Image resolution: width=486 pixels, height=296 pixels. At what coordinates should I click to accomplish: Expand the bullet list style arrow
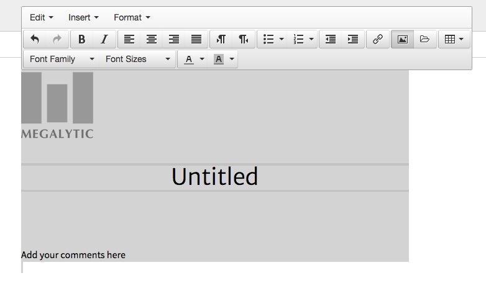tap(282, 39)
